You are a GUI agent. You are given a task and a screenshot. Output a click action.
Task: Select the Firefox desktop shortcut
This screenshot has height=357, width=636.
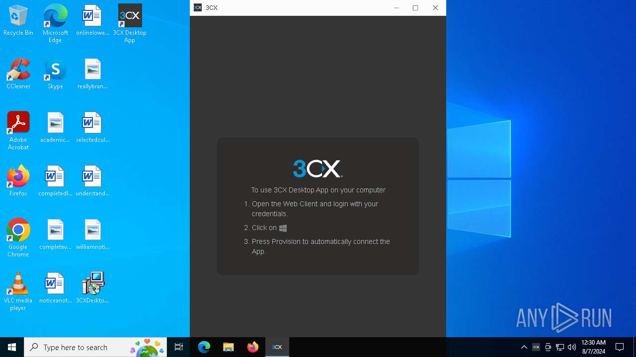coord(18,181)
